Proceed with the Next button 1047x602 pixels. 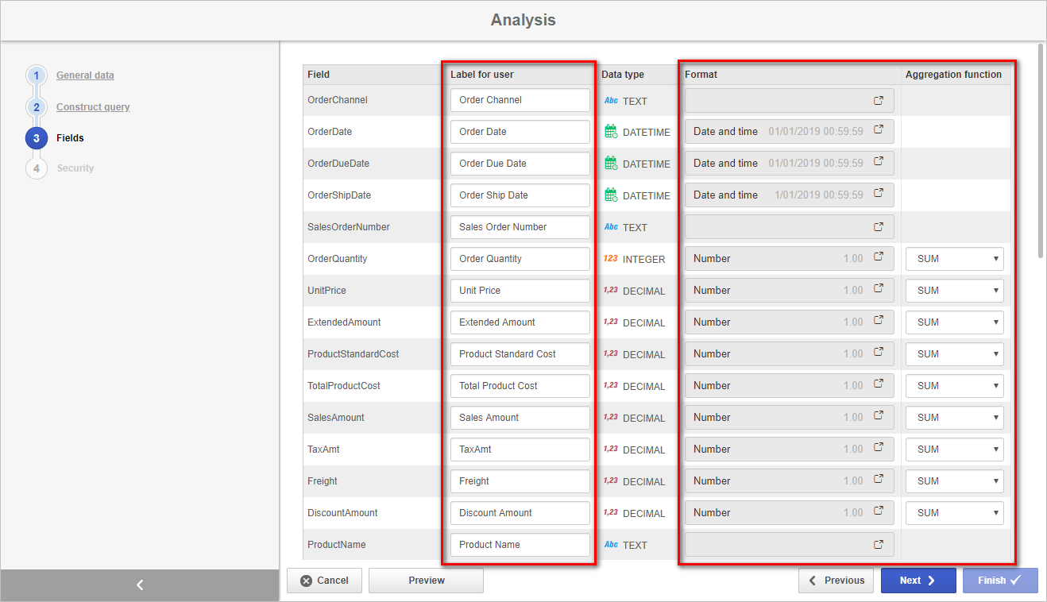coord(918,581)
